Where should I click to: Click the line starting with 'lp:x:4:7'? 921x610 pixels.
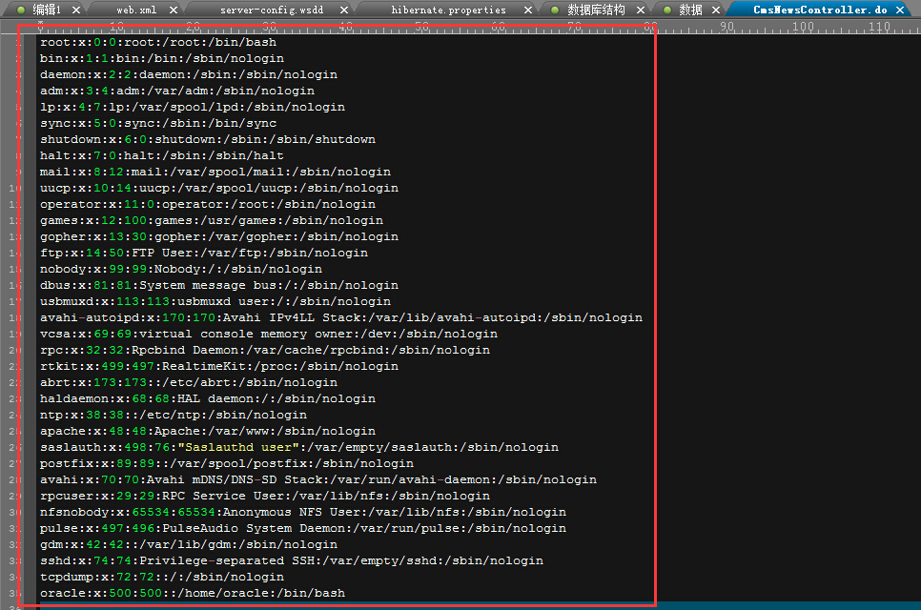[x=192, y=107]
